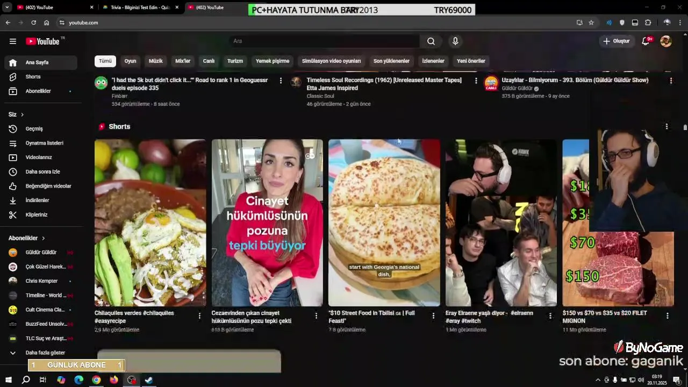688x387 pixels.
Task: Click the browser reload button
Action: (x=33, y=23)
